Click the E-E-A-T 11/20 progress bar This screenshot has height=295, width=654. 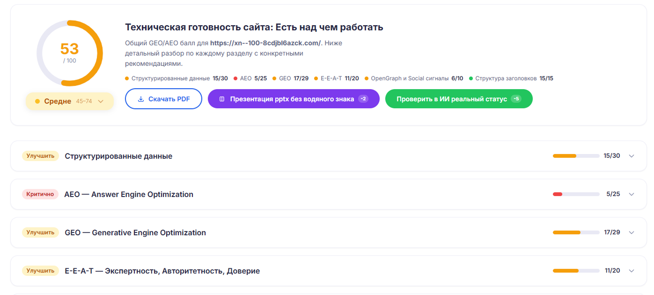coord(576,271)
